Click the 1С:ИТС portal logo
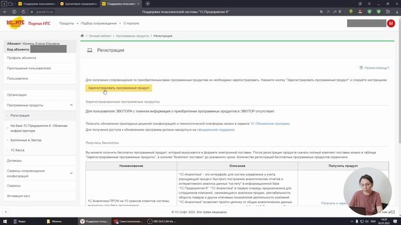The height and width of the screenshot is (225, 401). pyautogui.click(x=15, y=23)
